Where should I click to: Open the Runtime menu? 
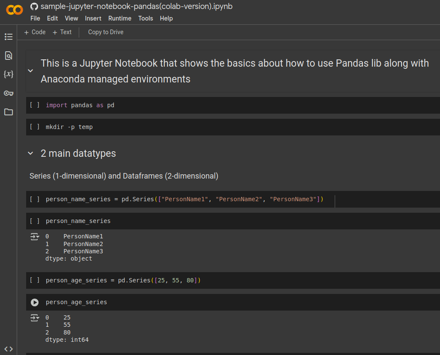tap(120, 18)
